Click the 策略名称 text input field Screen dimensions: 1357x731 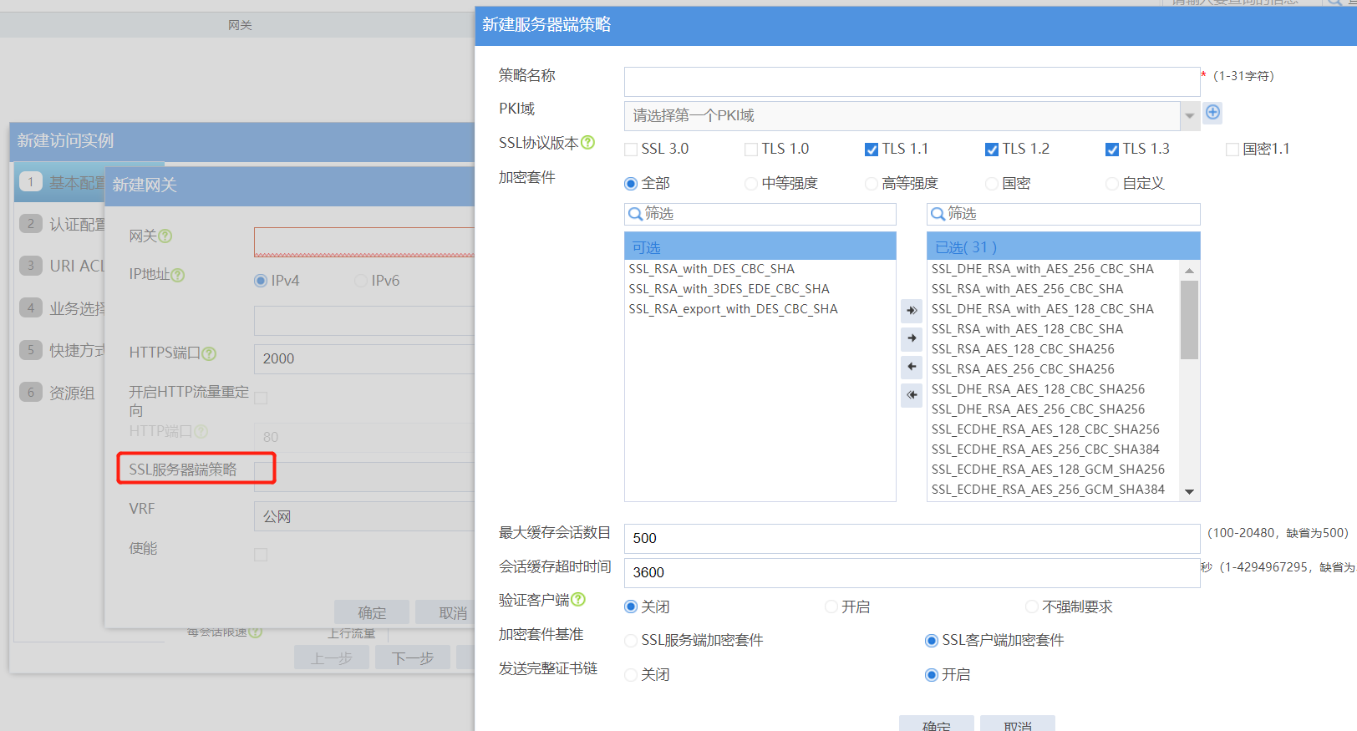(x=912, y=82)
